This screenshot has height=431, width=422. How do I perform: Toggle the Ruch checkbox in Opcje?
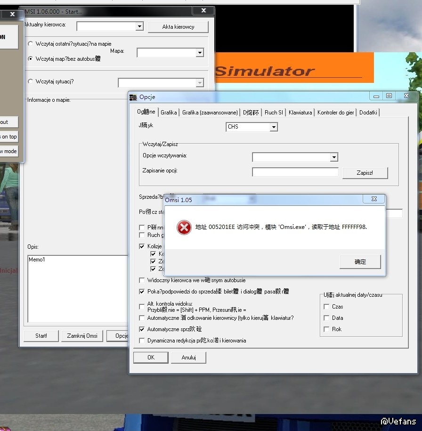click(x=142, y=235)
